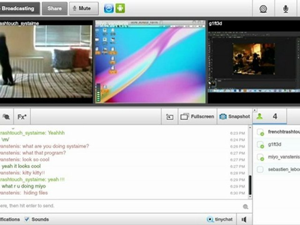
Task: Select the systaime webcam video feed
Action: tap(46, 62)
